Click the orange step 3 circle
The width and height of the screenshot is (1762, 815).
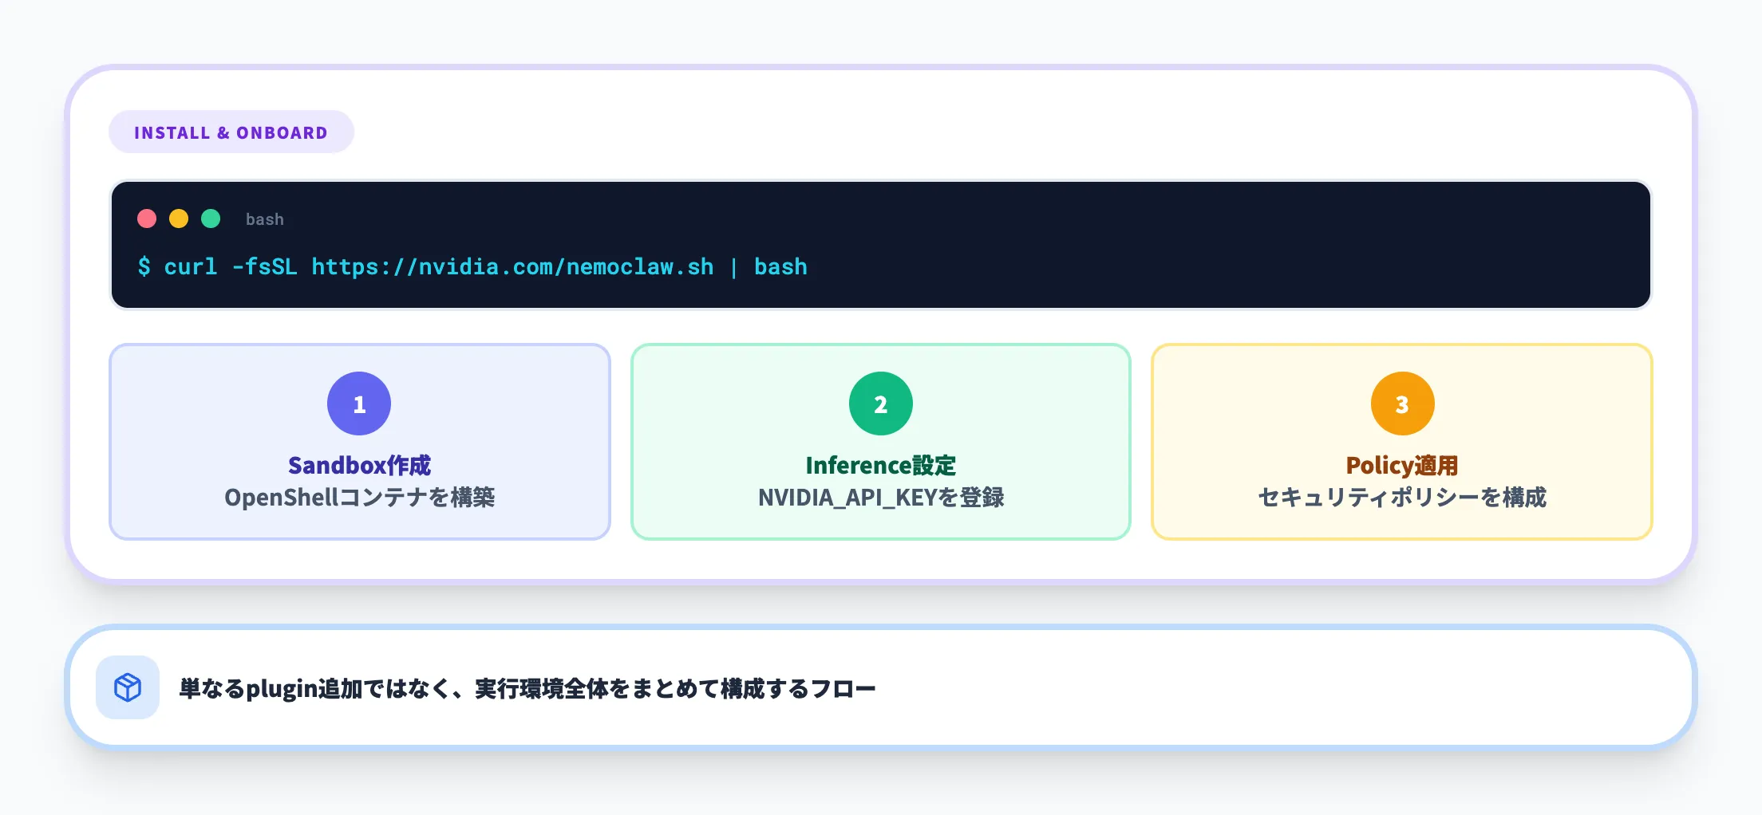coord(1403,404)
